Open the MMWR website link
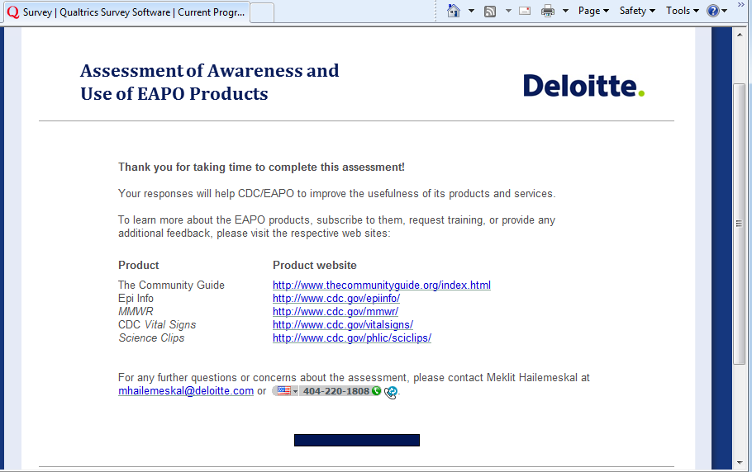The image size is (752, 472). point(336,312)
